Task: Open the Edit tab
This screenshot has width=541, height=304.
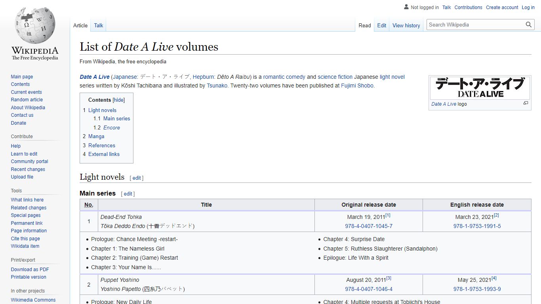Action: (x=382, y=25)
